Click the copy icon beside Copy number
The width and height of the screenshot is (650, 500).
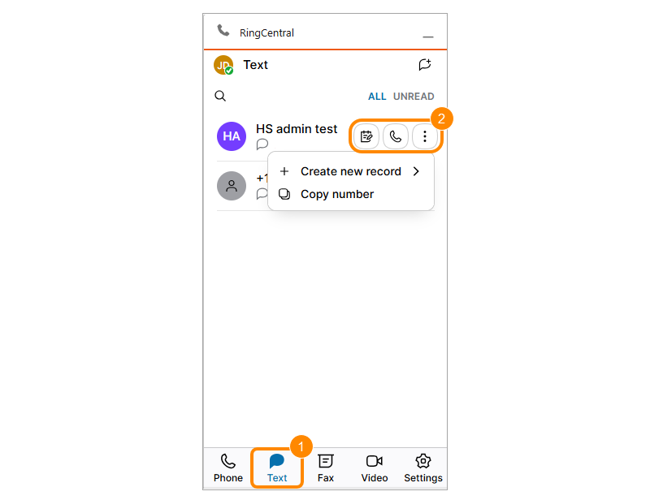284,194
